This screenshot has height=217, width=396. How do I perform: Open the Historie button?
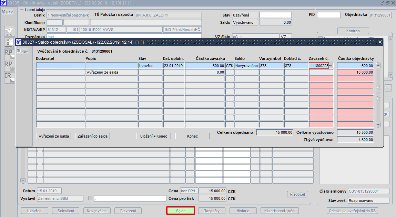[243, 211]
